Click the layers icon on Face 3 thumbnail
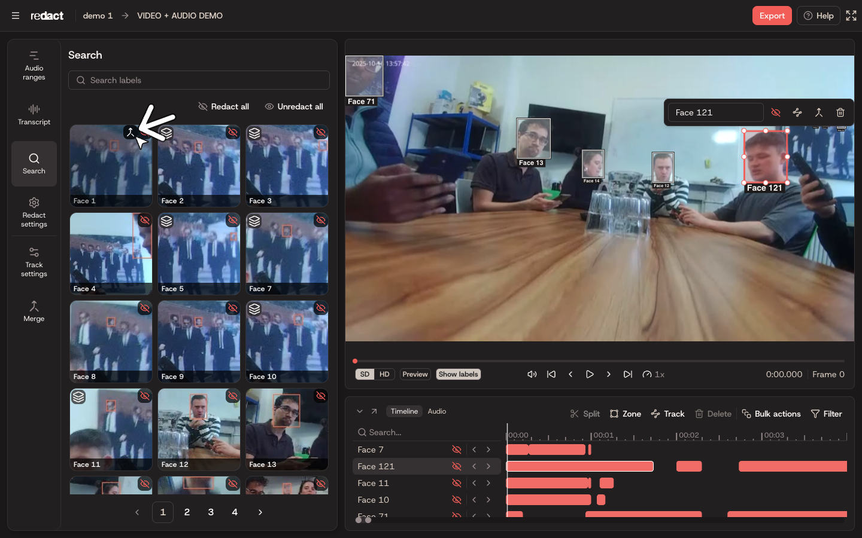Viewport: 862px width, 538px height. click(x=254, y=133)
